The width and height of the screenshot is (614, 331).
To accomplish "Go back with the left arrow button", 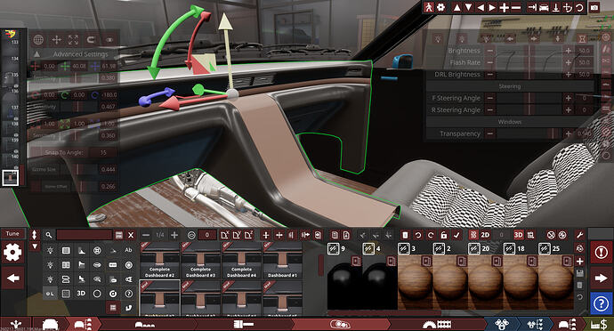I will pyautogui.click(x=13, y=279).
